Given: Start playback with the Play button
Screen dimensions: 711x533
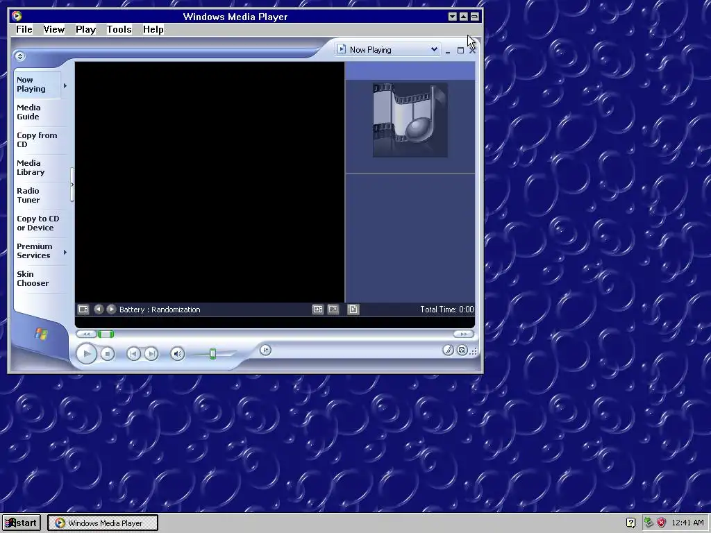Looking at the screenshot, I should (x=86, y=353).
